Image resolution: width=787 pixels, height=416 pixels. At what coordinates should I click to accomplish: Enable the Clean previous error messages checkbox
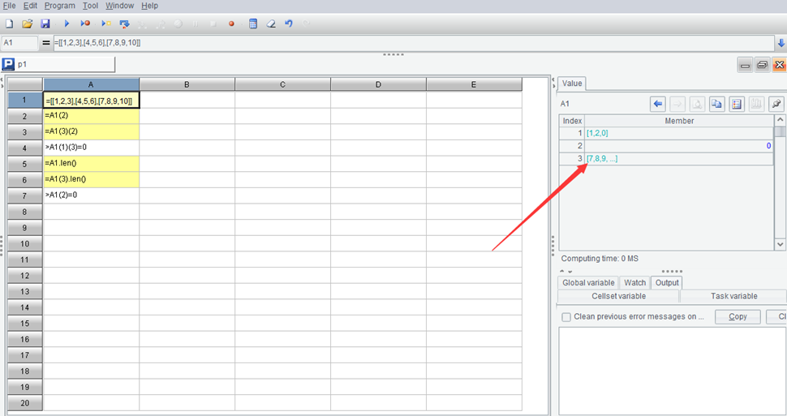point(566,317)
